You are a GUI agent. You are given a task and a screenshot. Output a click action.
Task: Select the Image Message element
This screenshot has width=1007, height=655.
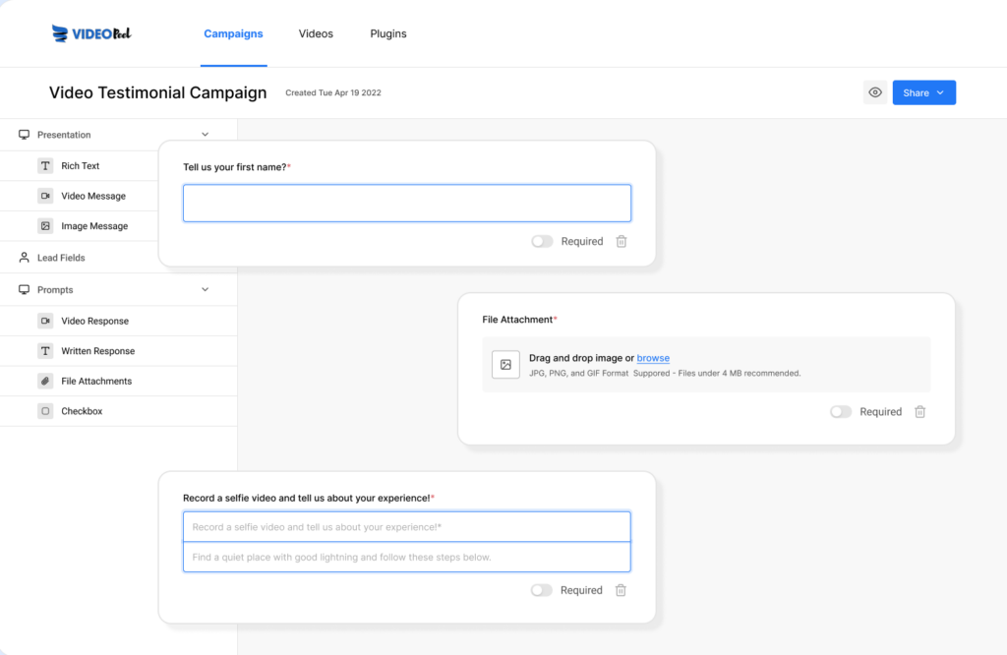click(x=93, y=225)
